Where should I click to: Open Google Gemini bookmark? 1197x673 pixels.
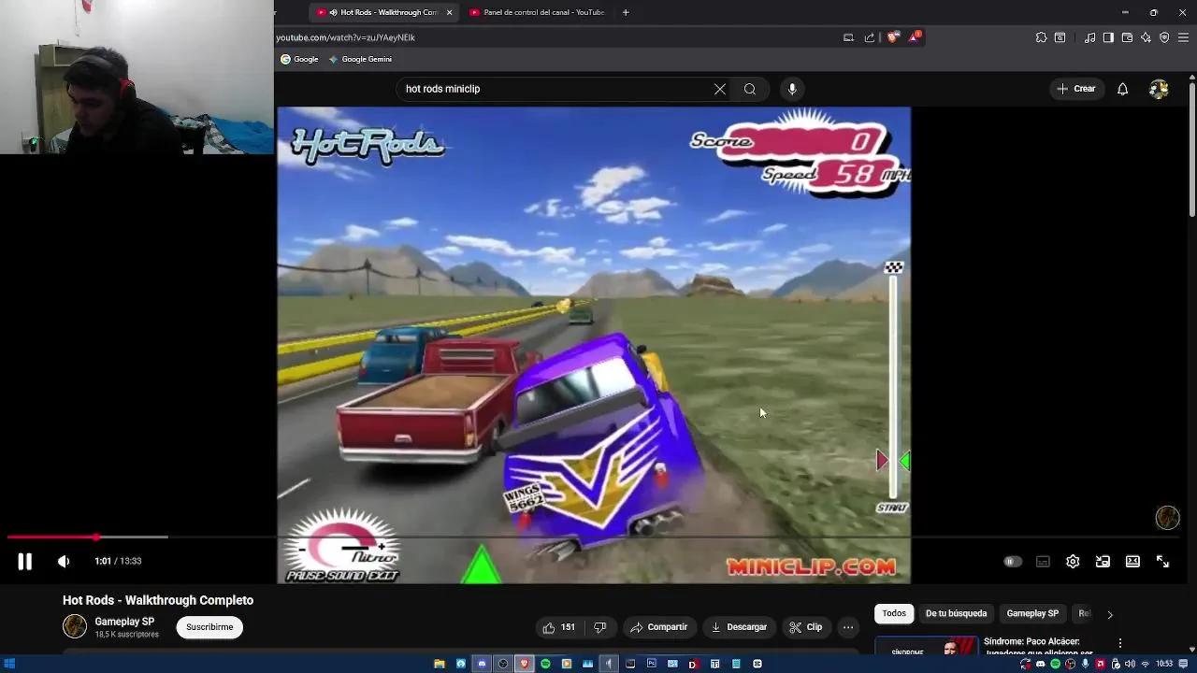(x=360, y=59)
